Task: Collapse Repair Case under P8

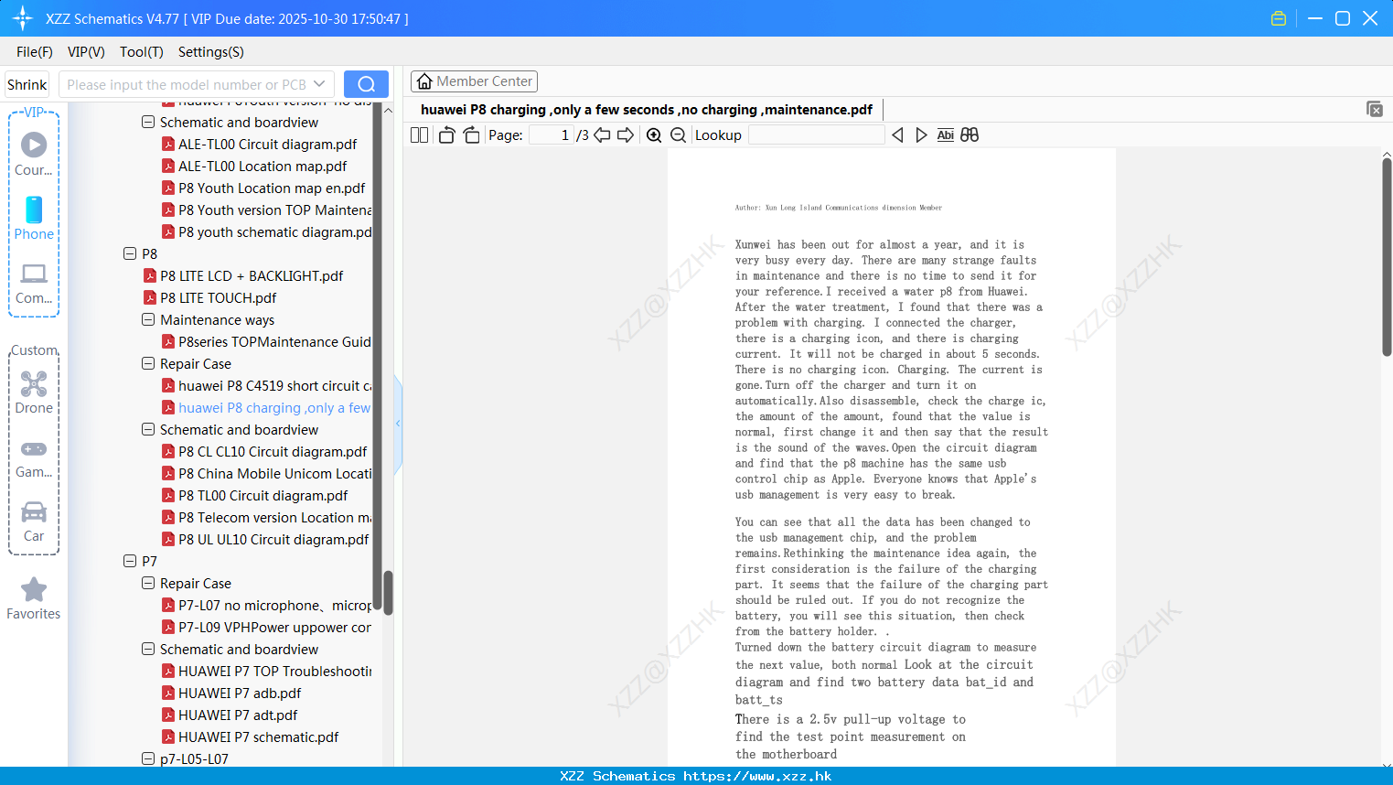Action: coord(148,363)
